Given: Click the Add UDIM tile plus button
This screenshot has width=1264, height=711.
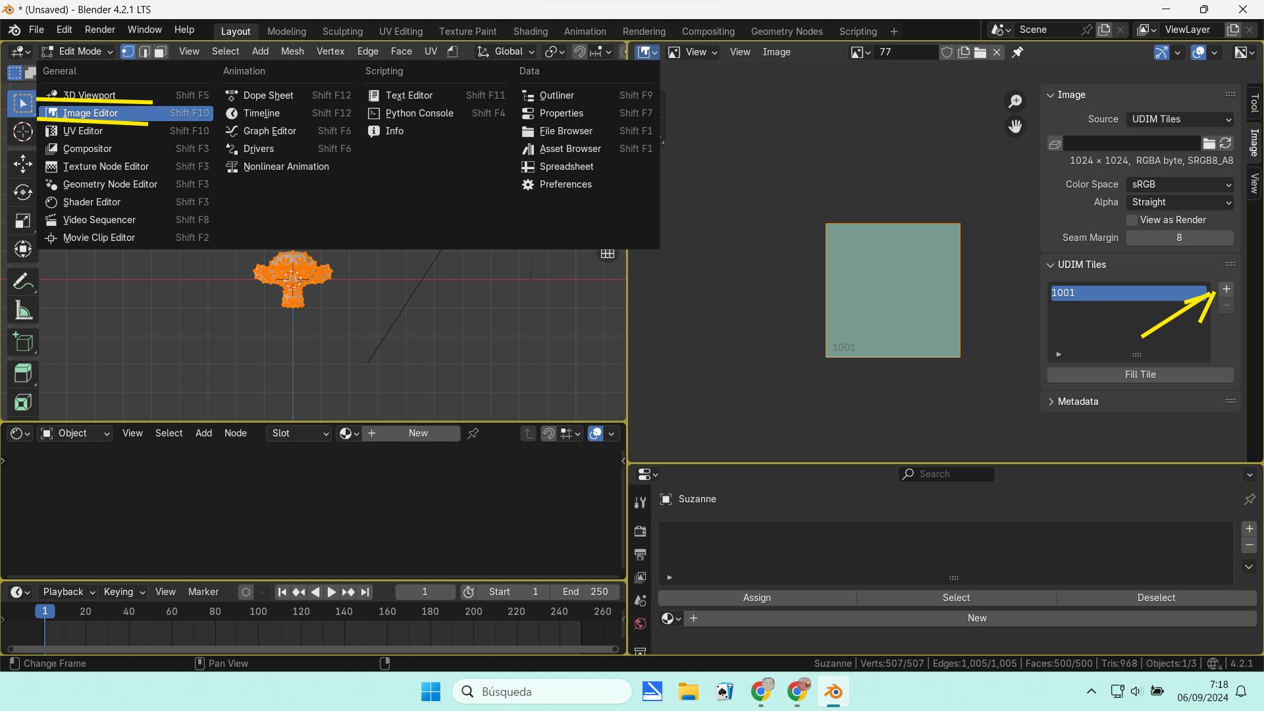Looking at the screenshot, I should pyautogui.click(x=1226, y=290).
